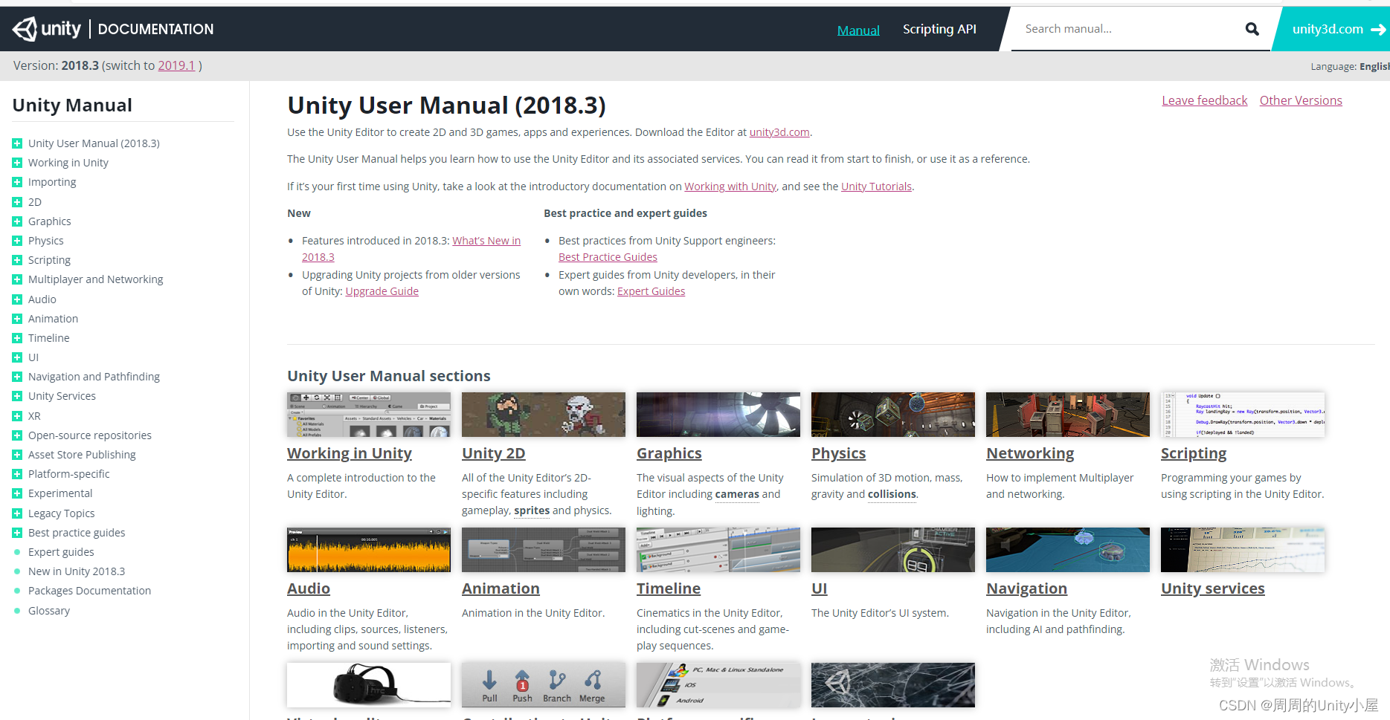Image resolution: width=1390 pixels, height=720 pixels.
Task: Click the Graphics section thumbnail
Action: 718,415
